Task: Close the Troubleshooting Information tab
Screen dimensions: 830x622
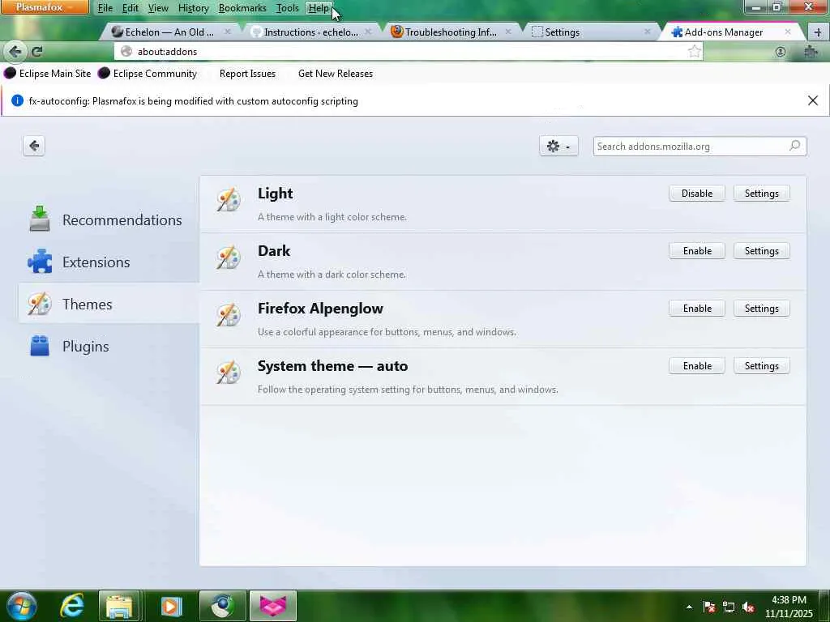Action: click(x=508, y=32)
